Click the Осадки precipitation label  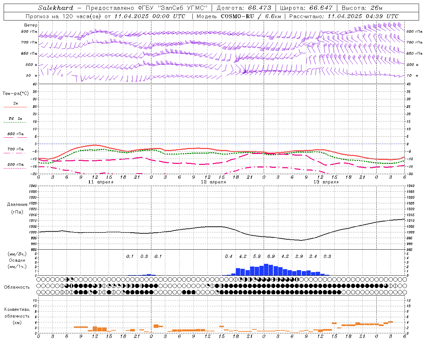point(17,260)
